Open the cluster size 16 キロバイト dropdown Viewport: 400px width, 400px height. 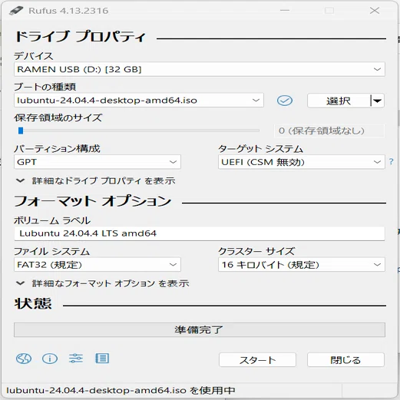(302, 264)
